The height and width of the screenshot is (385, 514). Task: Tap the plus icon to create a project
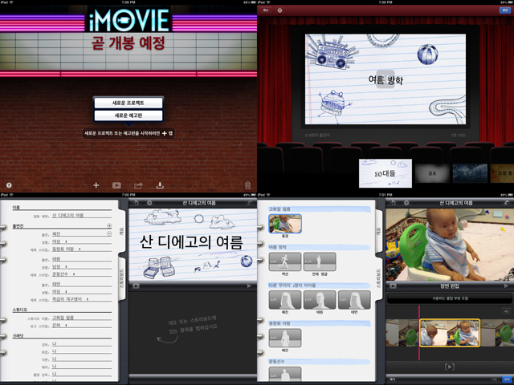tap(96, 185)
